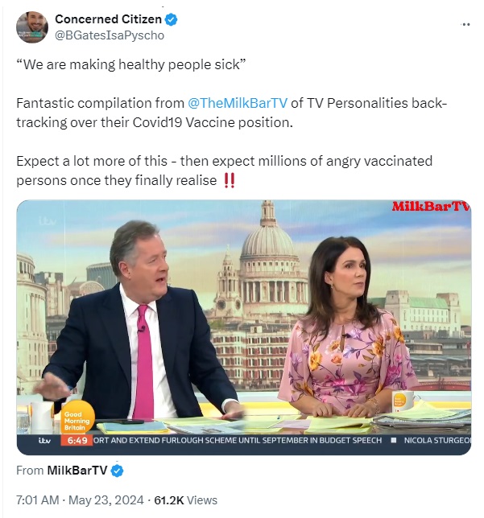Open the MilkBarTV source link below video
This screenshot has height=518, width=484.
click(77, 470)
